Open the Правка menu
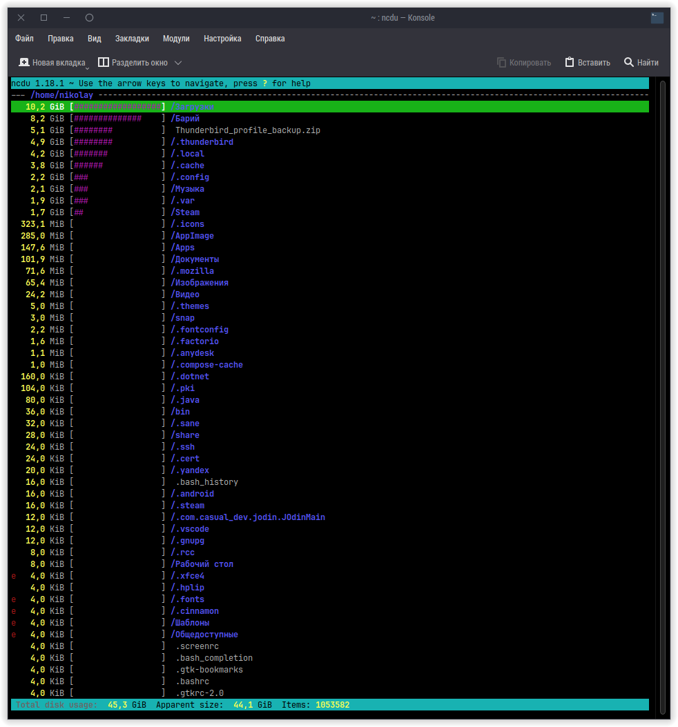 [x=61, y=39]
